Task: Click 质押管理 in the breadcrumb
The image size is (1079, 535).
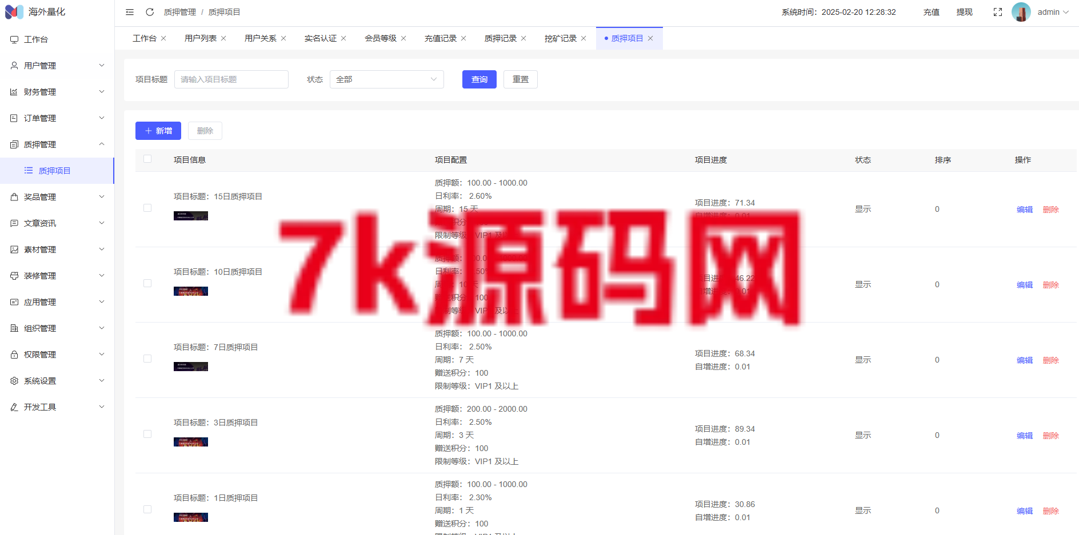Action: [x=180, y=12]
